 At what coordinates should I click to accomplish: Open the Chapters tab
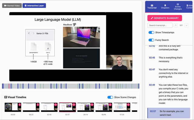[x=165, y=7]
